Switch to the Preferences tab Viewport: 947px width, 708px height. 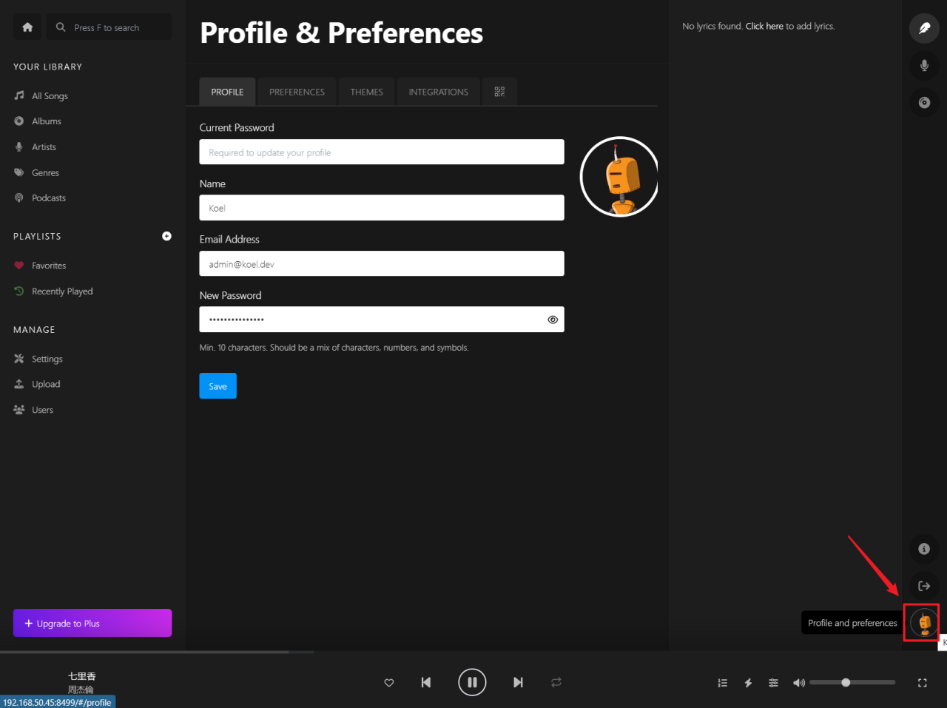pos(297,92)
